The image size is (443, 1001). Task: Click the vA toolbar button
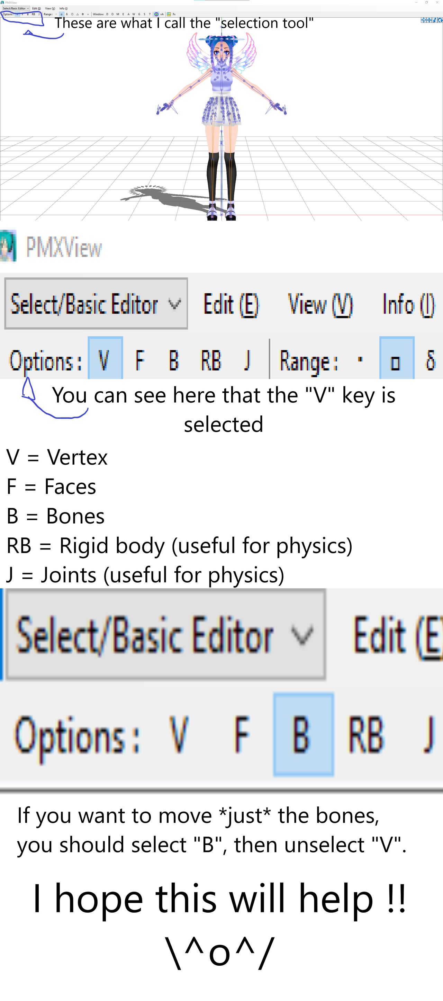[162, 14]
